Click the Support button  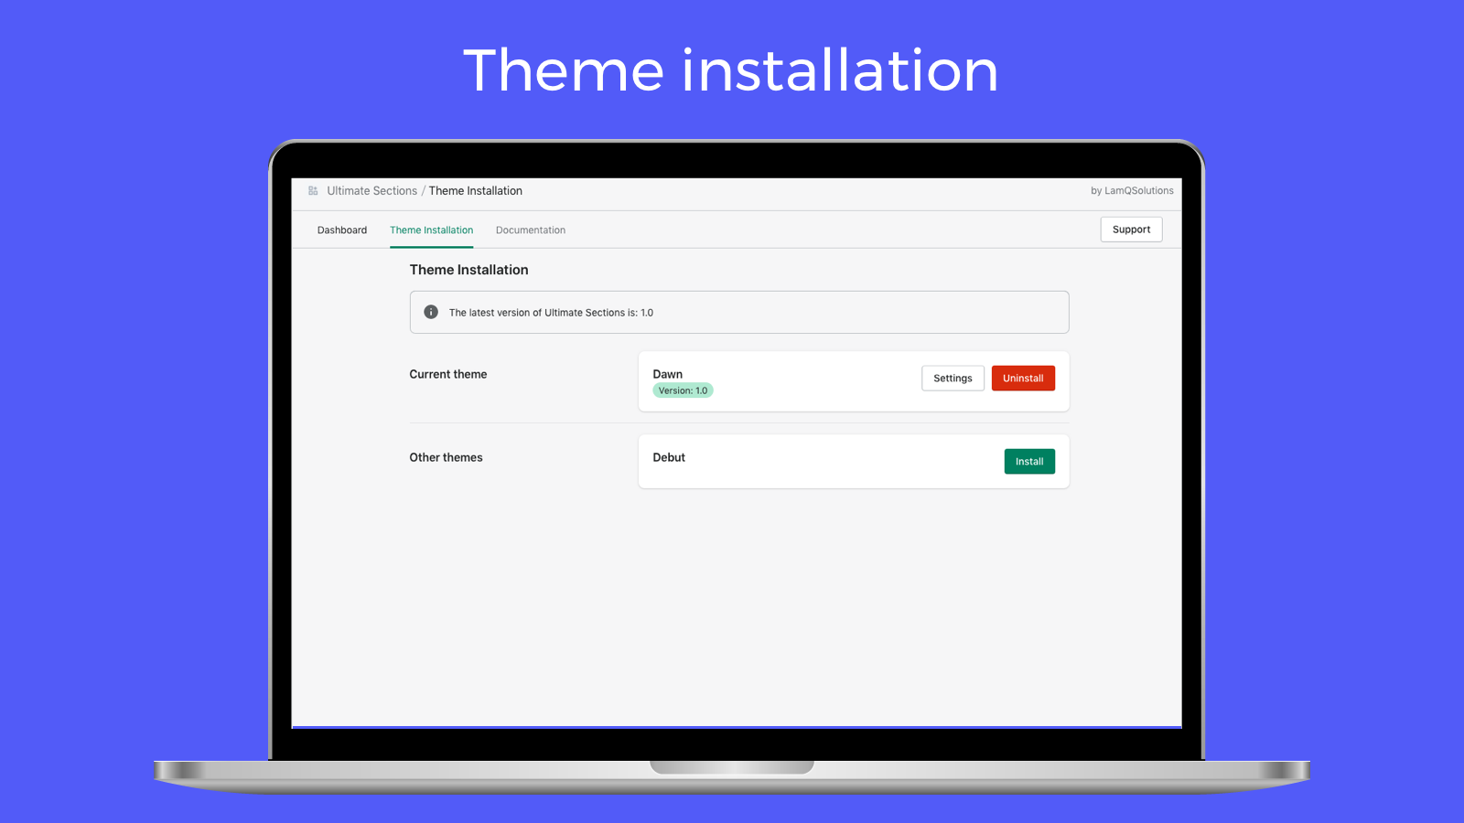pos(1131,229)
